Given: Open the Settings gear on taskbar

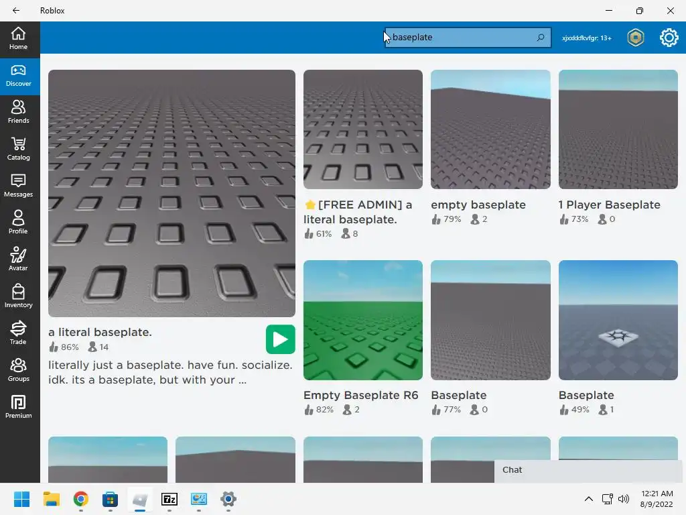Looking at the screenshot, I should (228, 499).
